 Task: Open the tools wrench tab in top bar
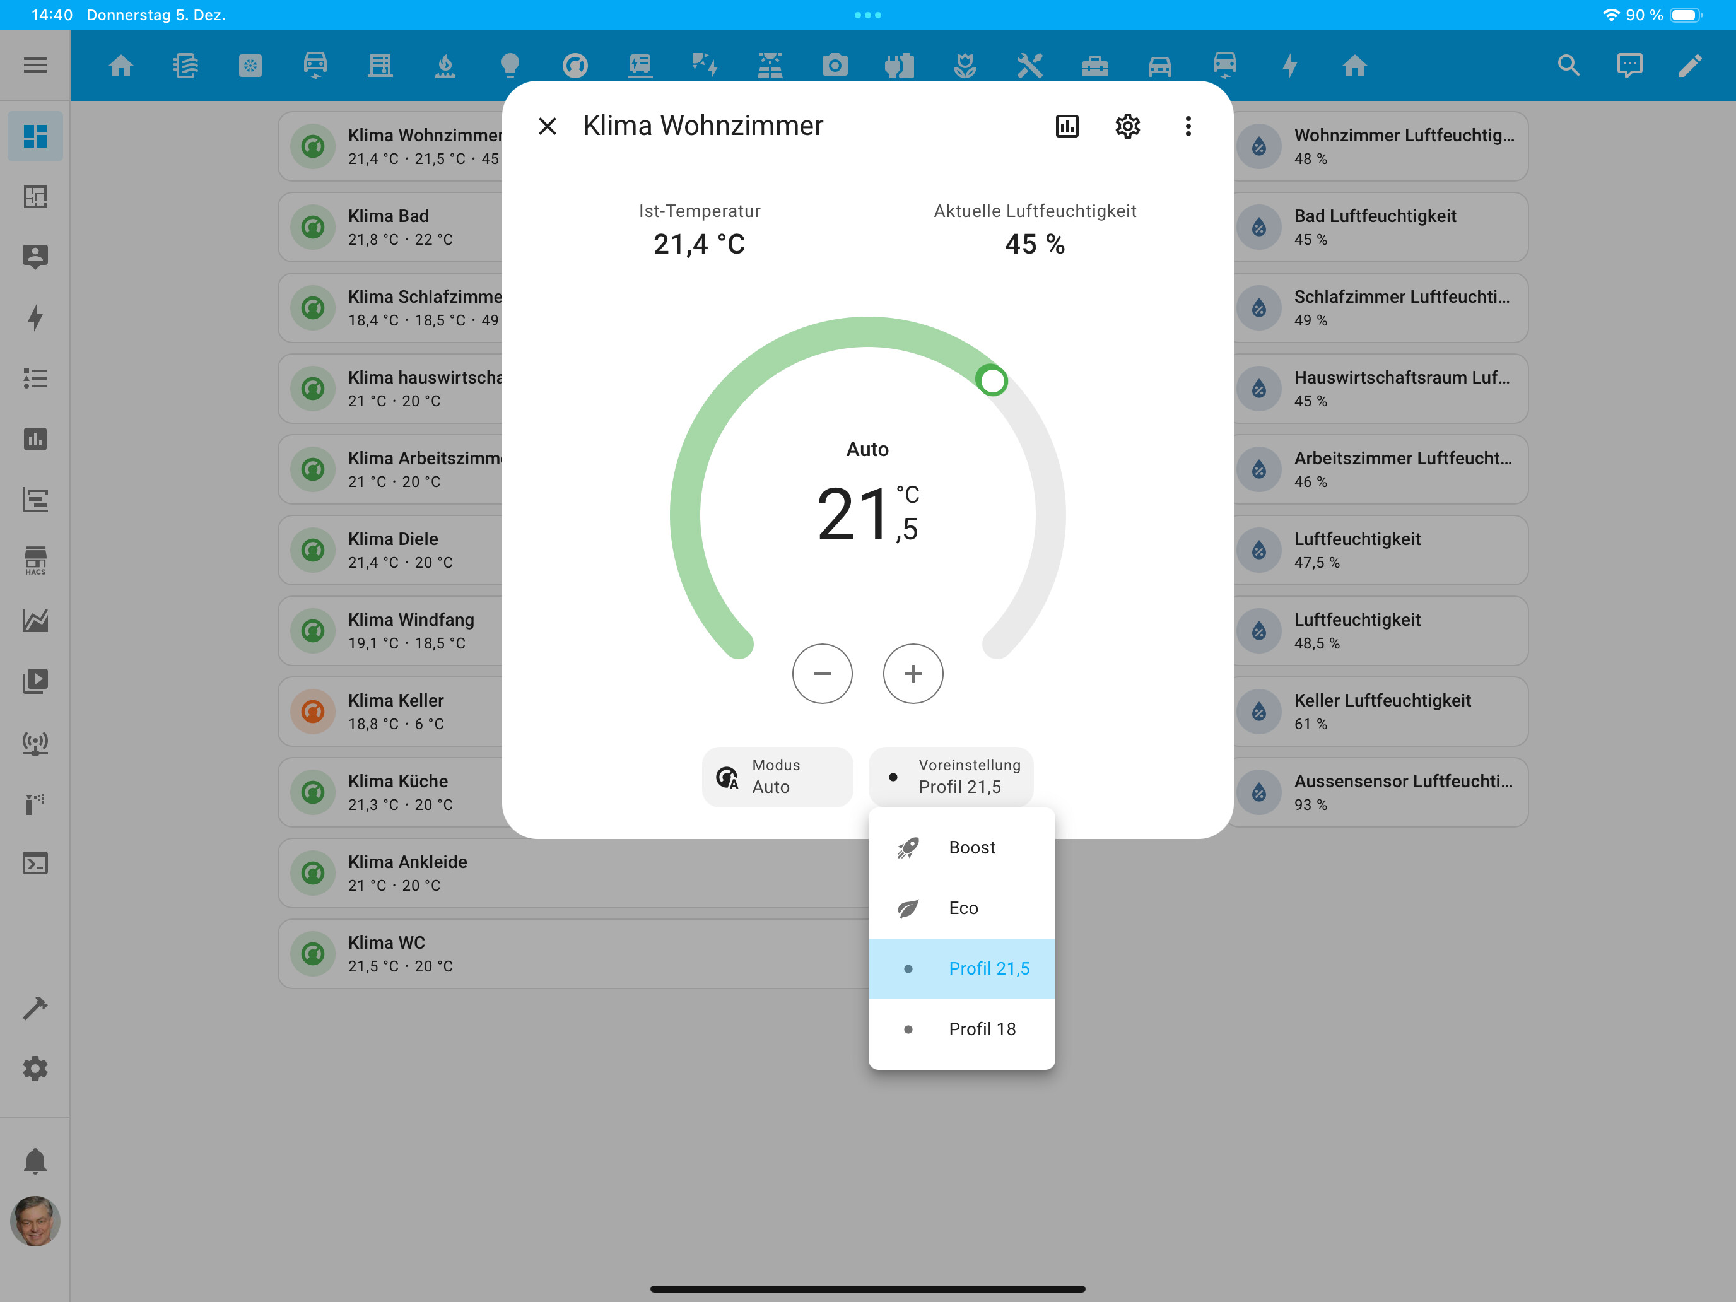1029,65
